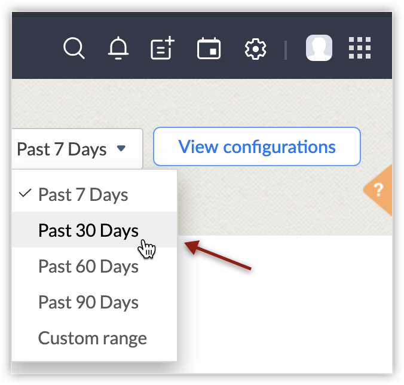Select Custom range option
Screen dimensions: 404x385
click(x=93, y=338)
